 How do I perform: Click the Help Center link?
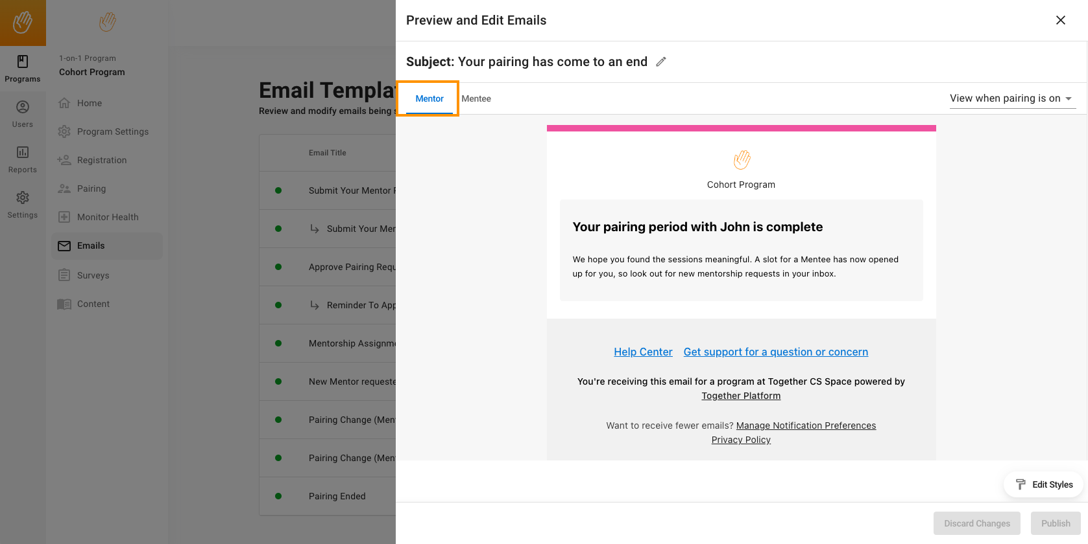[x=643, y=352]
